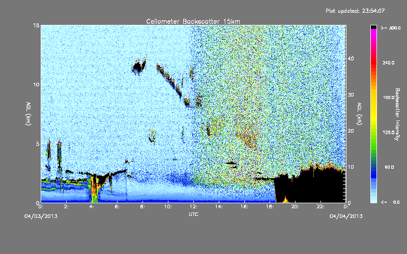Click the "20:" hour tick on the UTC axis

296,207
